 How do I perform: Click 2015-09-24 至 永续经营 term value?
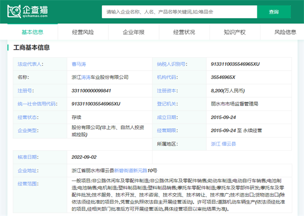point(236,130)
